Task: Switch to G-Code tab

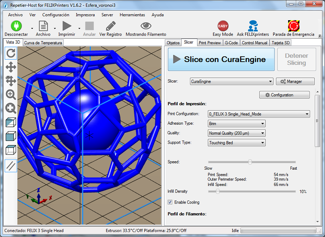Action: [x=231, y=43]
